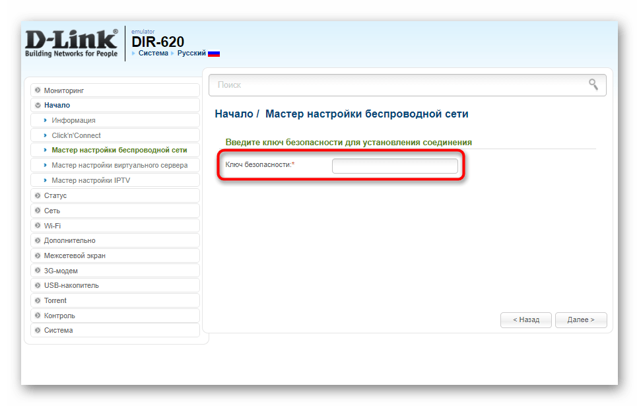
Task: Open Мастер настройки виртуального сервера
Action: coord(115,165)
